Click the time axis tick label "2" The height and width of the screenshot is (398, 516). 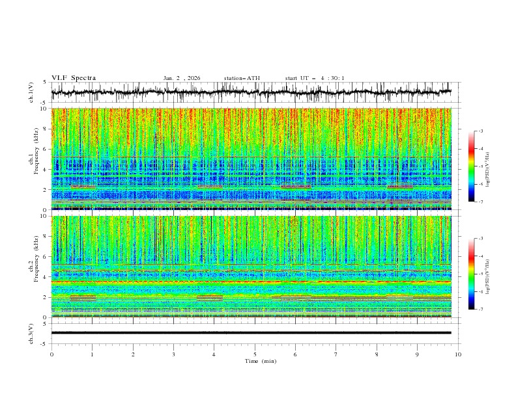(x=133, y=354)
